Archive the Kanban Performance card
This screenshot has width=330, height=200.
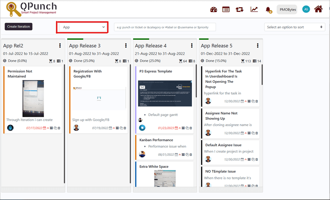183,155
